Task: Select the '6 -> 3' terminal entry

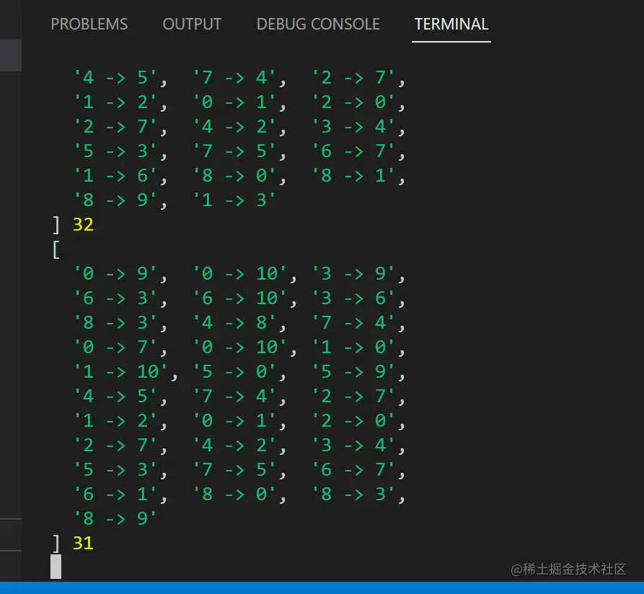Action: (x=115, y=298)
